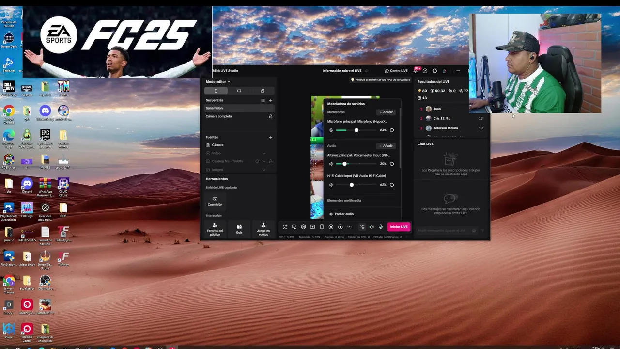Open the three-dots more options menu
Image resolution: width=620 pixels, height=349 pixels.
click(349, 227)
